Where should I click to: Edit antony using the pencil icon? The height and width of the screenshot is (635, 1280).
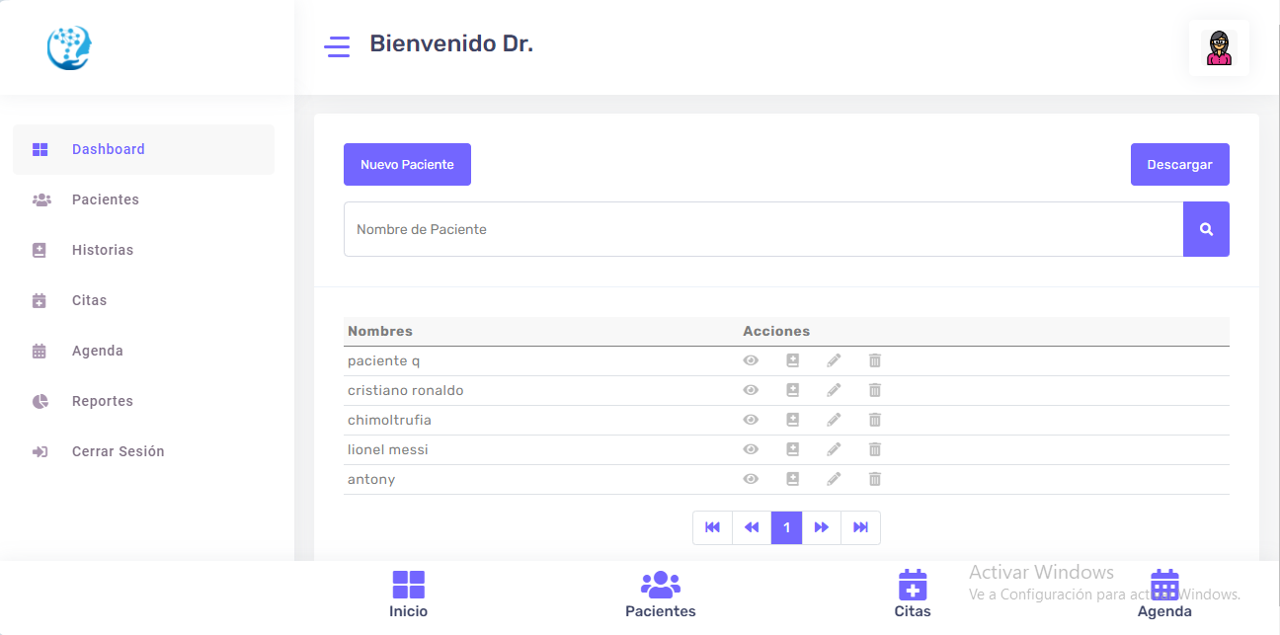(834, 479)
